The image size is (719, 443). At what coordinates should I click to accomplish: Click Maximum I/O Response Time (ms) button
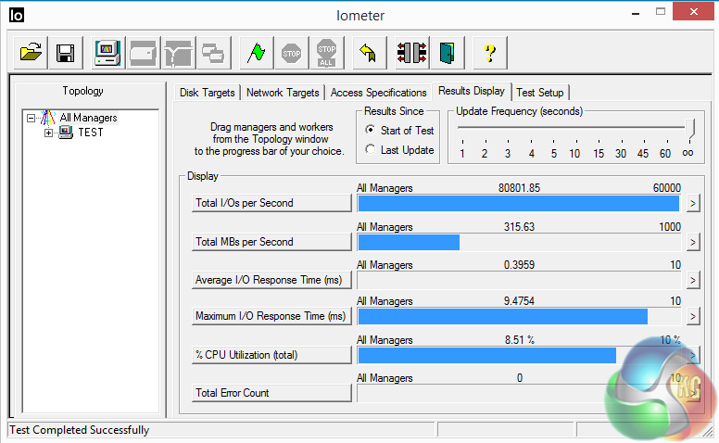point(271,316)
